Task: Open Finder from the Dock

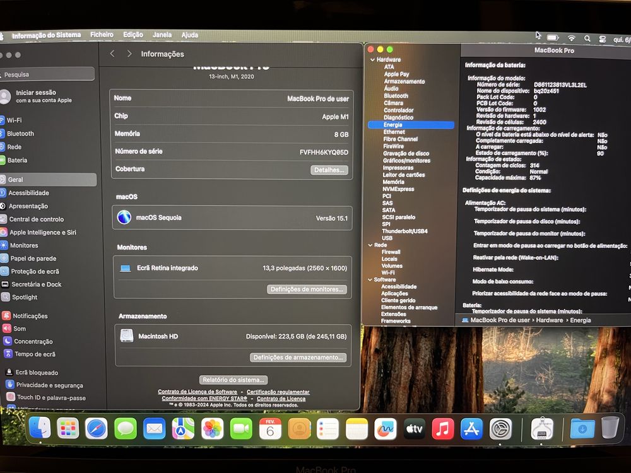Action: [40, 428]
